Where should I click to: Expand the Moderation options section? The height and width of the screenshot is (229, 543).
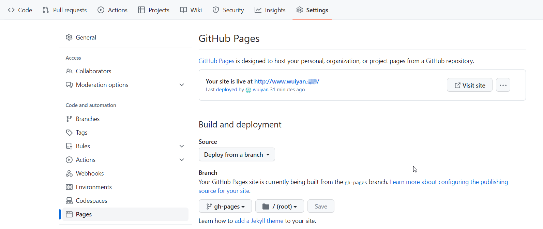182,85
